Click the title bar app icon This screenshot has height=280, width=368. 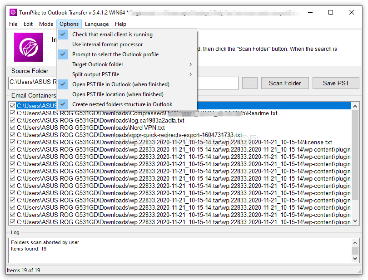pyautogui.click(x=13, y=12)
